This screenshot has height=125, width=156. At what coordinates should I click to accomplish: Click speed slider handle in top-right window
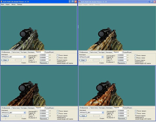tap(83, 63)
